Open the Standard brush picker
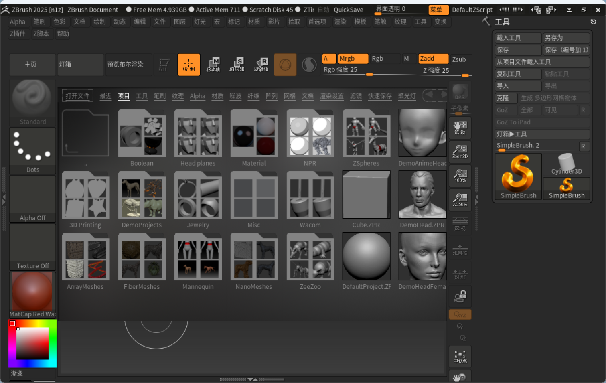The image size is (606, 383). (x=32, y=103)
